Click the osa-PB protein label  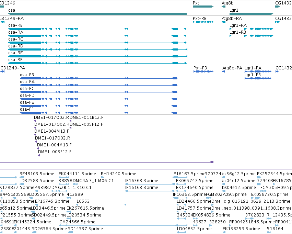tap(27, 75)
